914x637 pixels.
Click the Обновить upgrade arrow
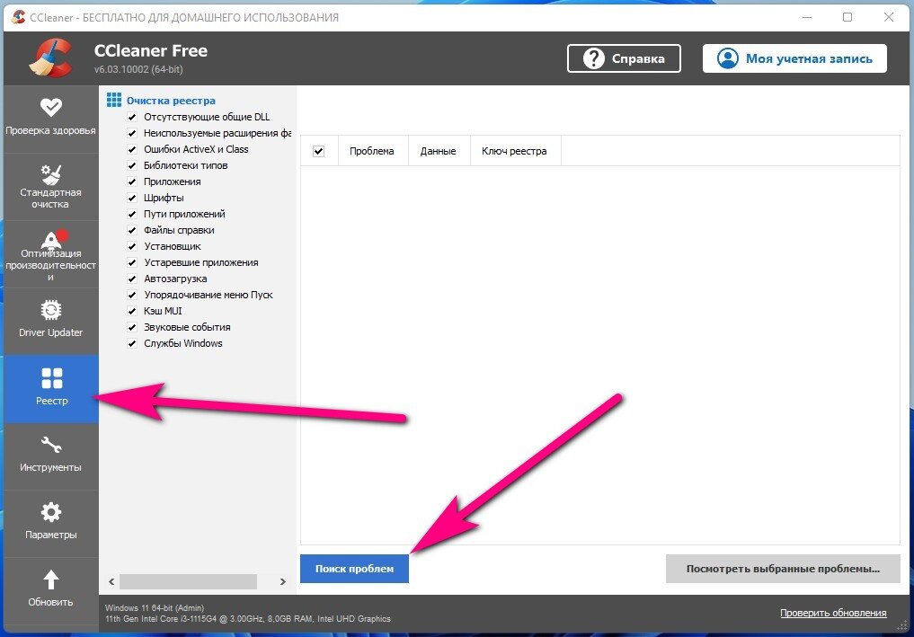point(50,579)
